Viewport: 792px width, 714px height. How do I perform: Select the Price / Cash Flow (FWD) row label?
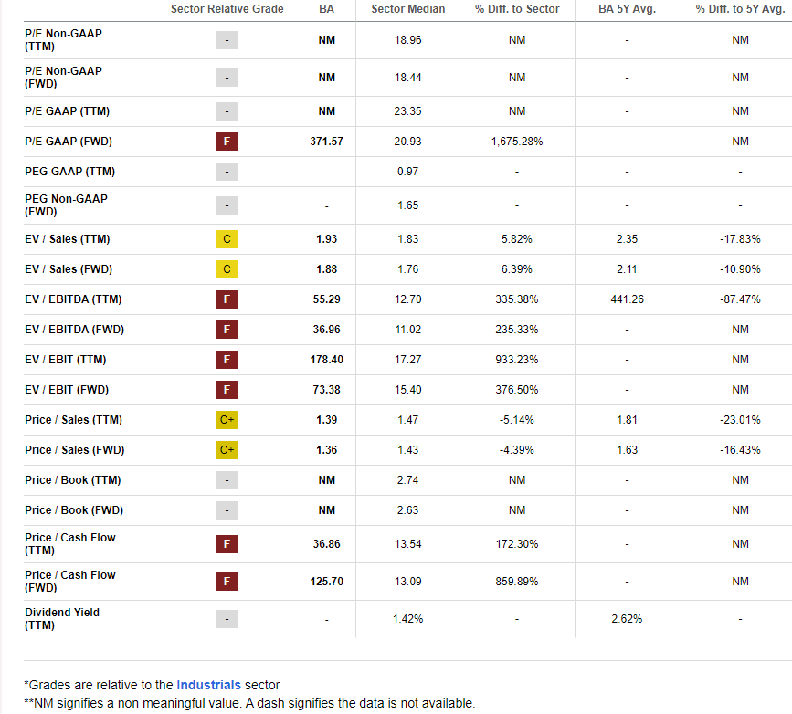(70, 582)
